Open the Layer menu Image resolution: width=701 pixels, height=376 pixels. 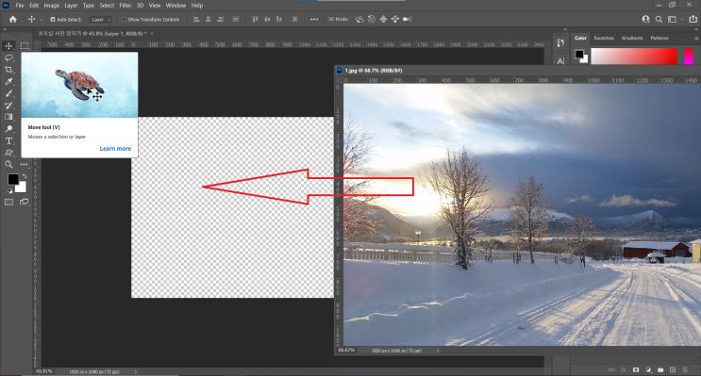point(71,6)
